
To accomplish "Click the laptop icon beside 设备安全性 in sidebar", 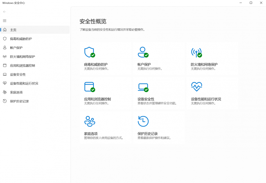I will 5,74.
